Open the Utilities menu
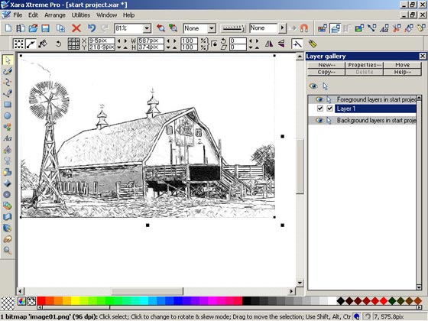 pyautogui.click(x=81, y=15)
